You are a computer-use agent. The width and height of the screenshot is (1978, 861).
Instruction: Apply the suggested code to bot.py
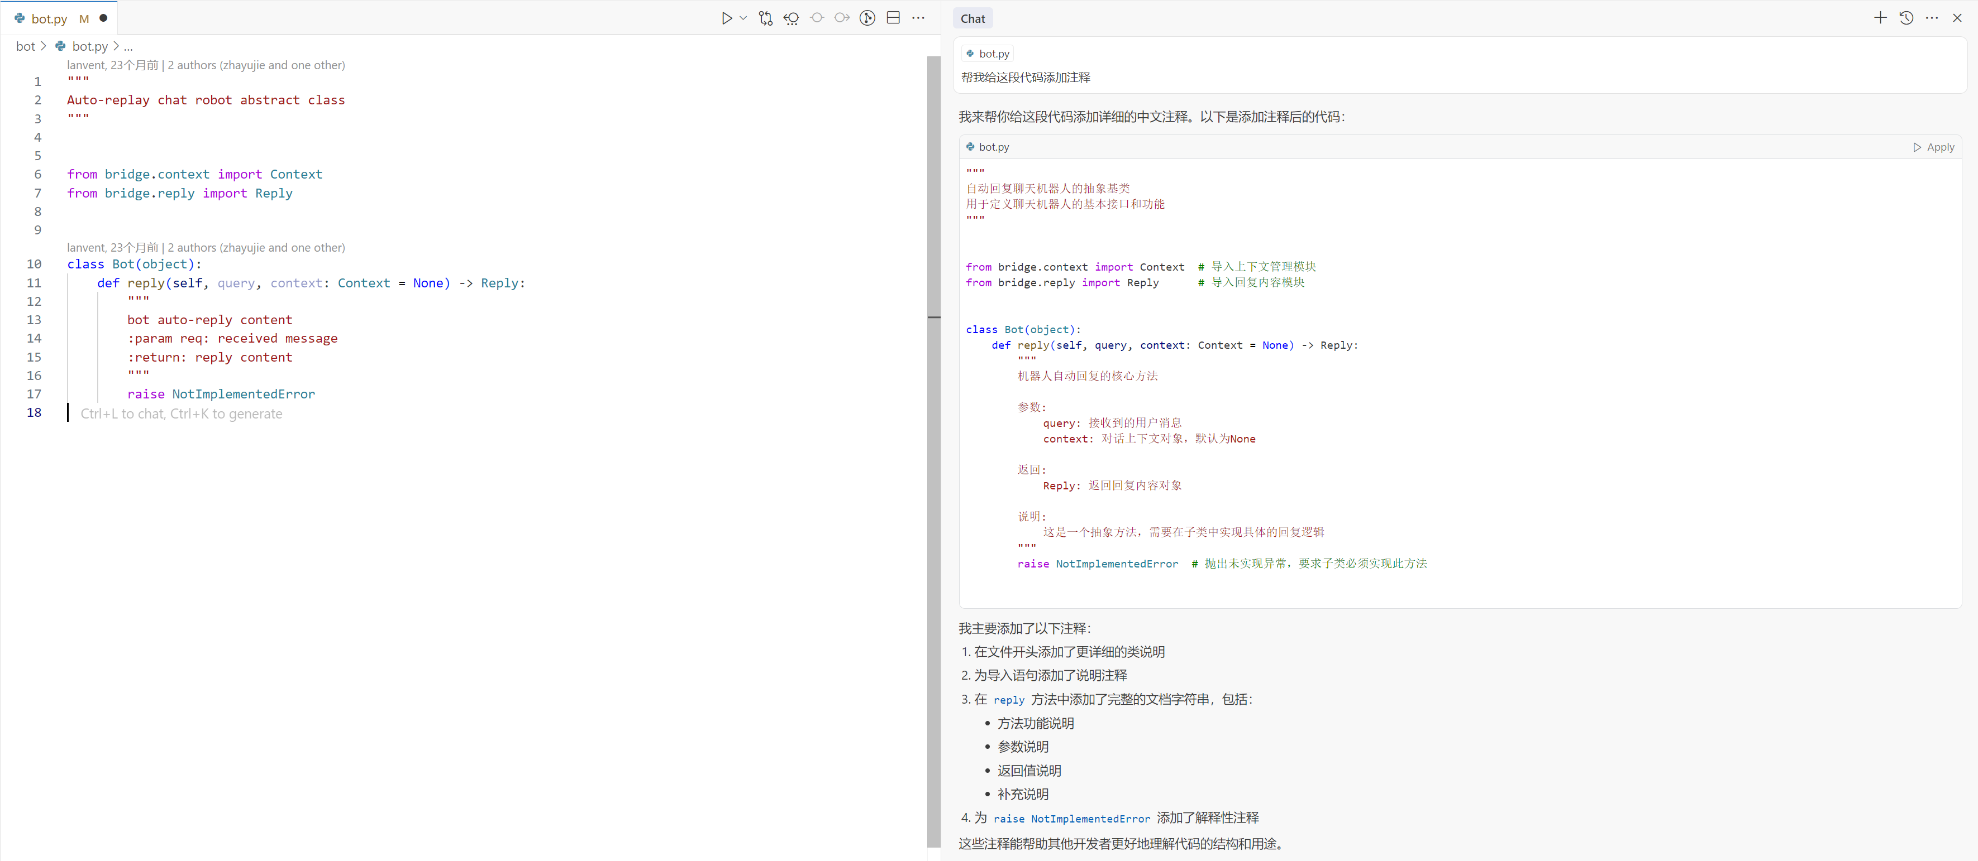coord(1933,147)
